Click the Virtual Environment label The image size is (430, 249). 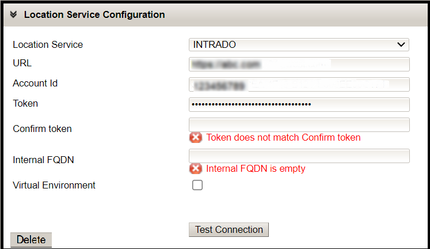point(54,185)
